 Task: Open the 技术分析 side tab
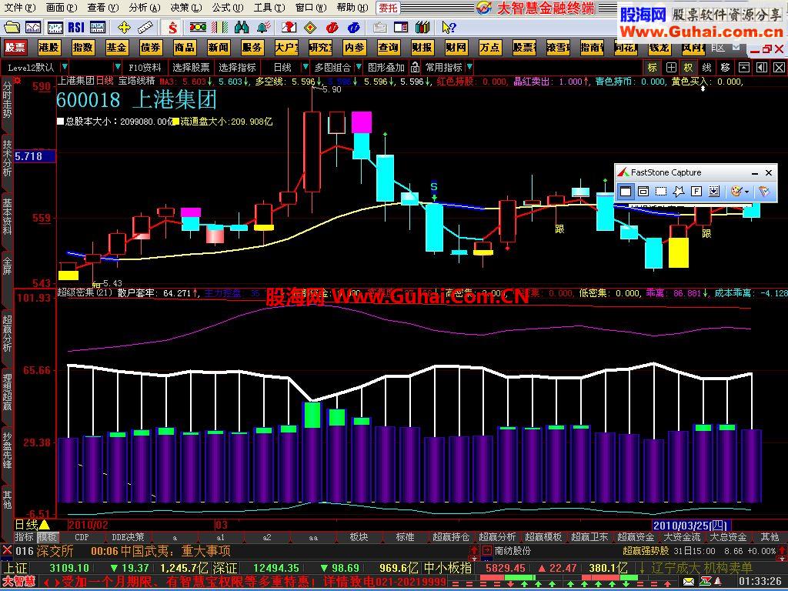point(7,158)
